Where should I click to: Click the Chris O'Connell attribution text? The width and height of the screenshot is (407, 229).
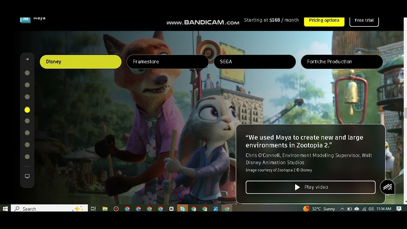309,159
